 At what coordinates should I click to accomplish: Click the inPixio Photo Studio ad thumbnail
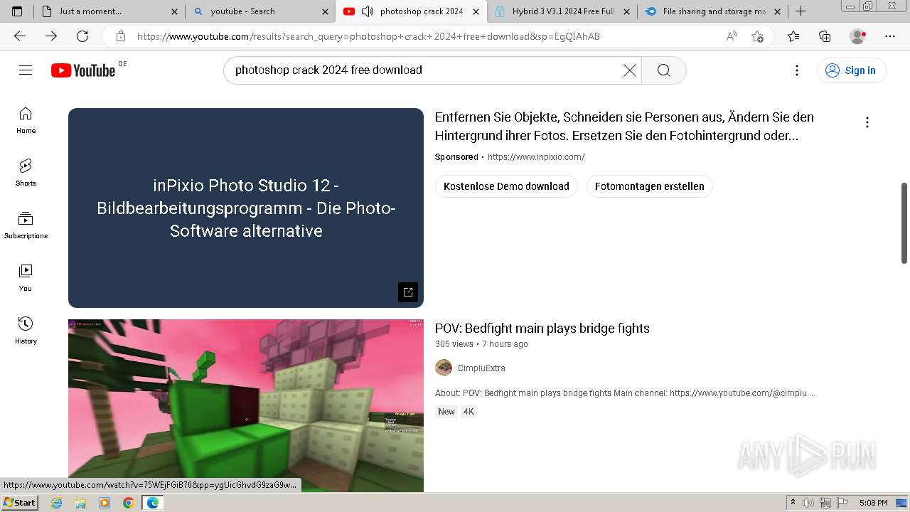[x=246, y=208]
